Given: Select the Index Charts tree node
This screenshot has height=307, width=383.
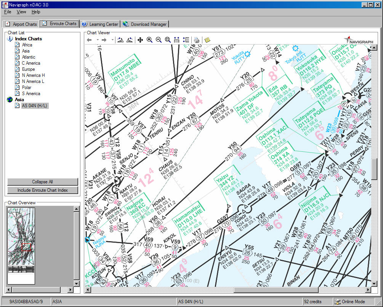Looking at the screenshot, I should tap(28, 39).
